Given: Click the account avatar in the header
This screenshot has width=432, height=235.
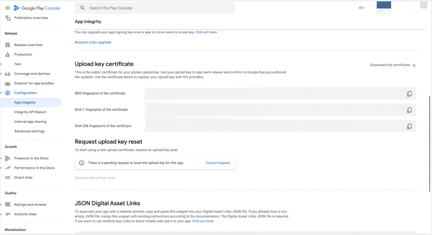Looking at the screenshot, I should coord(424,5).
